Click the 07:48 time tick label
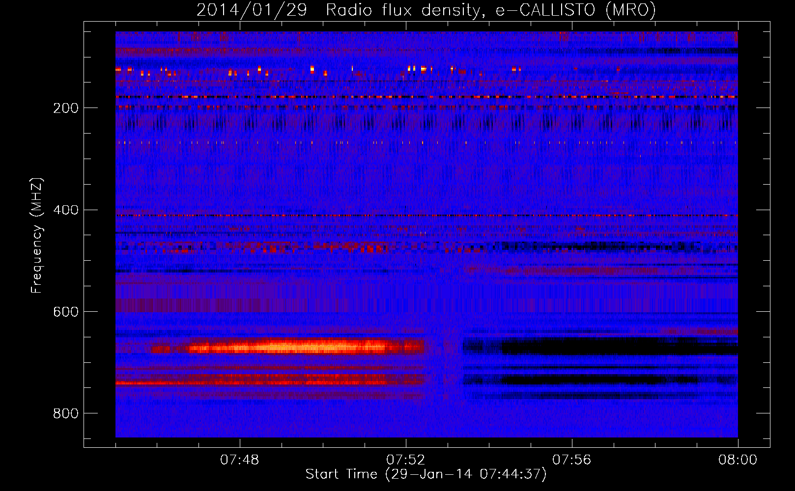The height and width of the screenshot is (491, 795). click(240, 460)
